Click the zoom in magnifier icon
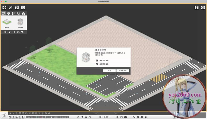 coord(134,117)
